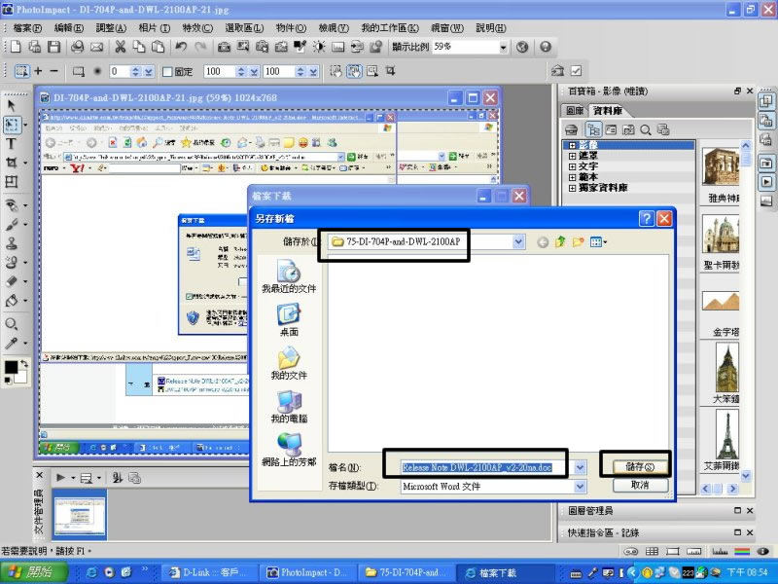Image resolution: width=778 pixels, height=584 pixels.
Task: Select the Text tool
Action: (x=11, y=144)
